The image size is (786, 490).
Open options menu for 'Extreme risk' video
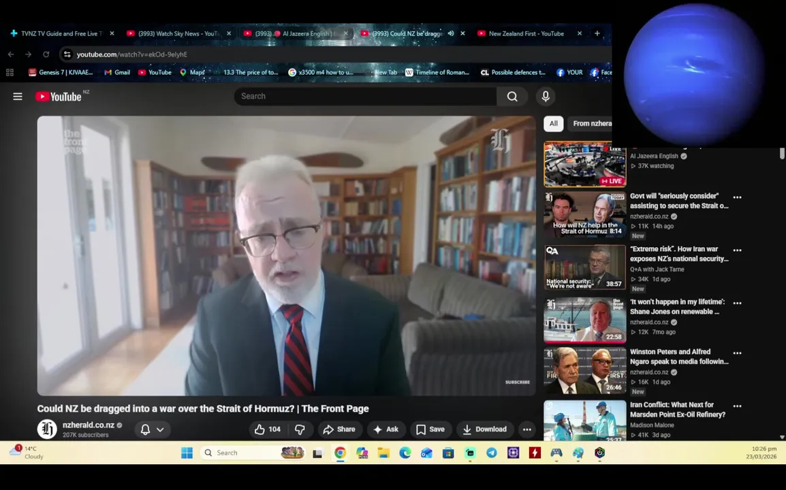click(737, 250)
